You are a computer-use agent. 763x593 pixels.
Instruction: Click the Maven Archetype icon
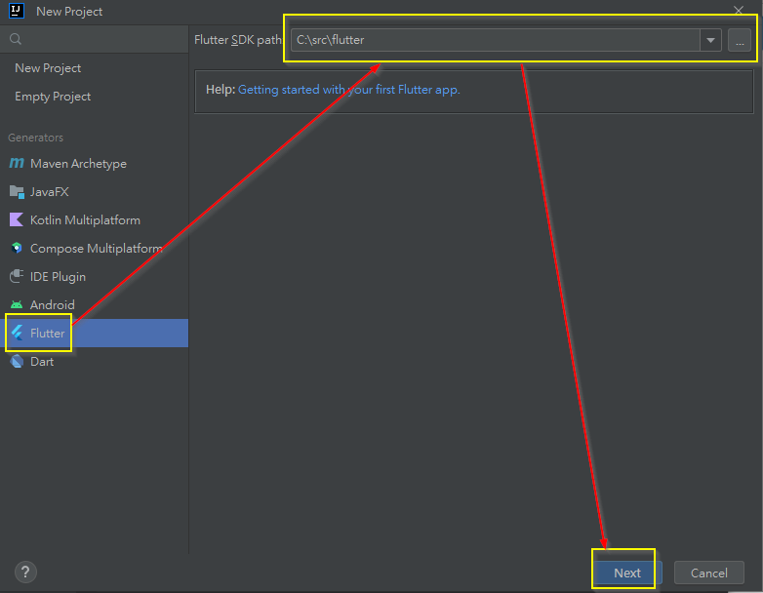pos(17,163)
